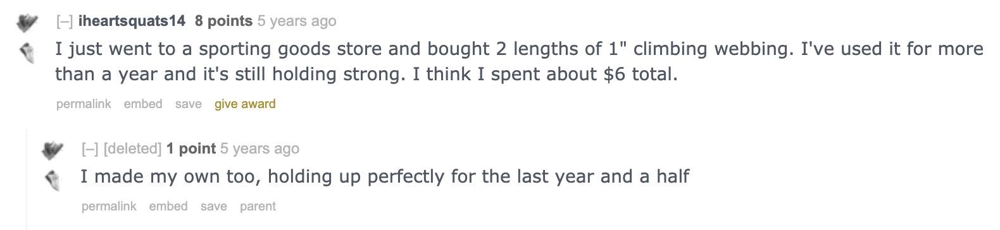Click the 'I made my own too' reply text

385,176
